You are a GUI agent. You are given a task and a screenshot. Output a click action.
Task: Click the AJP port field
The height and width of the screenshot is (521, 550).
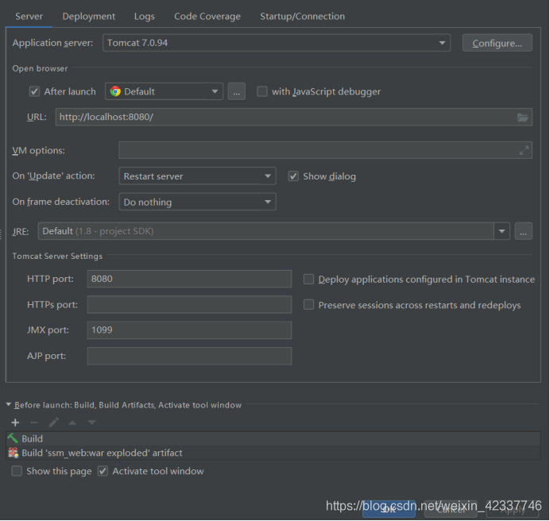pyautogui.click(x=189, y=356)
